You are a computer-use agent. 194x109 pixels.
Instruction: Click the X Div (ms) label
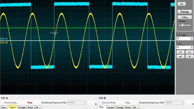(x=181, y=35)
